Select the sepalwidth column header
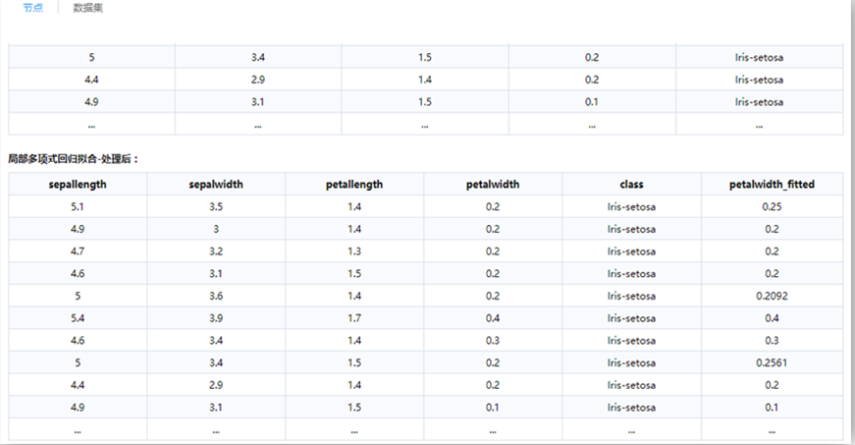 coord(216,184)
